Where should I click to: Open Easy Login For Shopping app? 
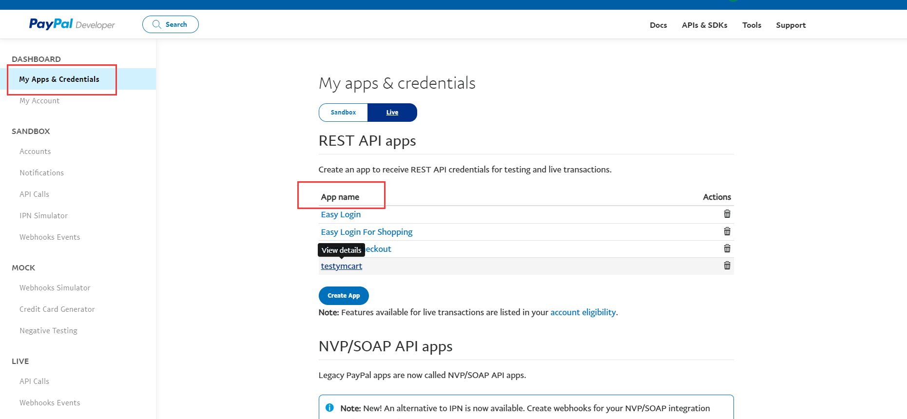click(x=367, y=232)
